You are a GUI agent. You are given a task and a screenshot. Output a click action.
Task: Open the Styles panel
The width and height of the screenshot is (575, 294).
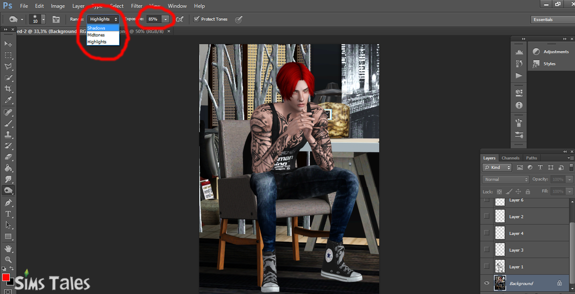[544, 63]
